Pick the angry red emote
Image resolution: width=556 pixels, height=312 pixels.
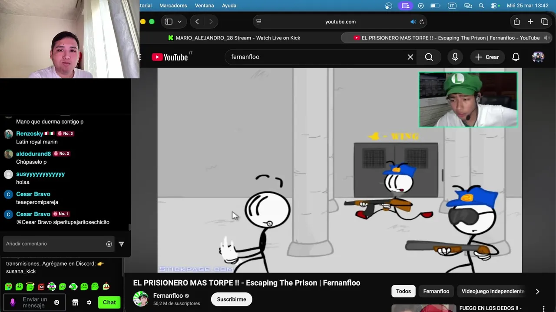pos(41,286)
